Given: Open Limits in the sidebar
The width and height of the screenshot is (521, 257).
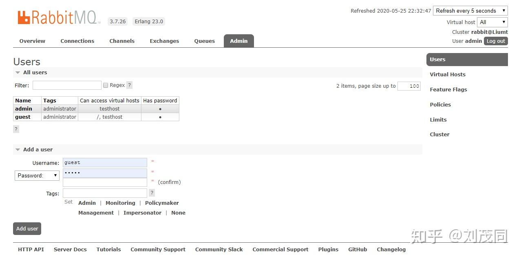Looking at the screenshot, I should tap(438, 120).
